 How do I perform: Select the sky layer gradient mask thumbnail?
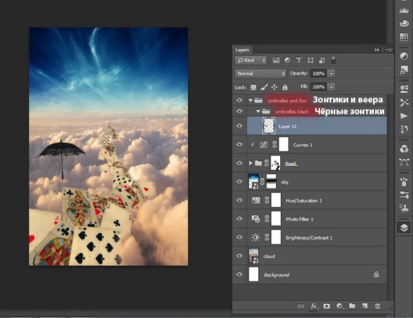[271, 181]
